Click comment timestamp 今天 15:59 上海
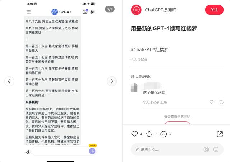Image resolution: width=230 pixels, height=162 pixels. click(x=155, y=102)
